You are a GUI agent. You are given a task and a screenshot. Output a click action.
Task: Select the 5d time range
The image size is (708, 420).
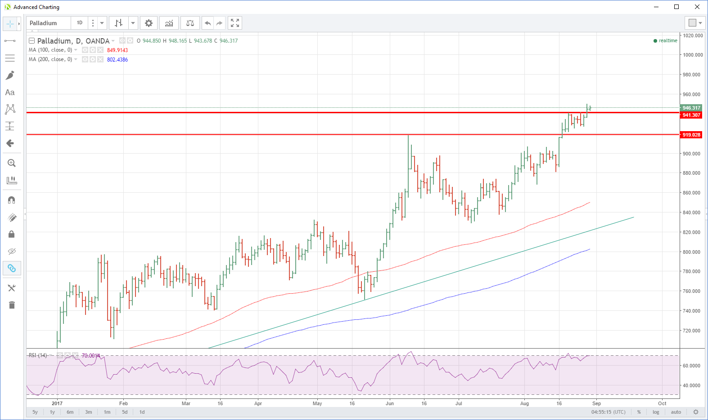point(125,412)
